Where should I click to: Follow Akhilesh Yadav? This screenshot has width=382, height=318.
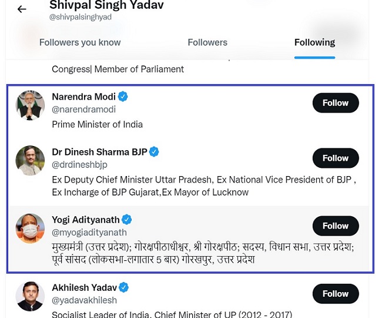336,293
